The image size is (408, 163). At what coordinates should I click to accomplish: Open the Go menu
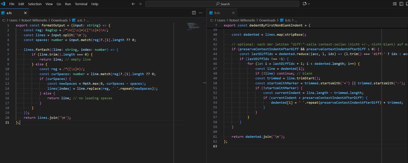(x=59, y=4)
